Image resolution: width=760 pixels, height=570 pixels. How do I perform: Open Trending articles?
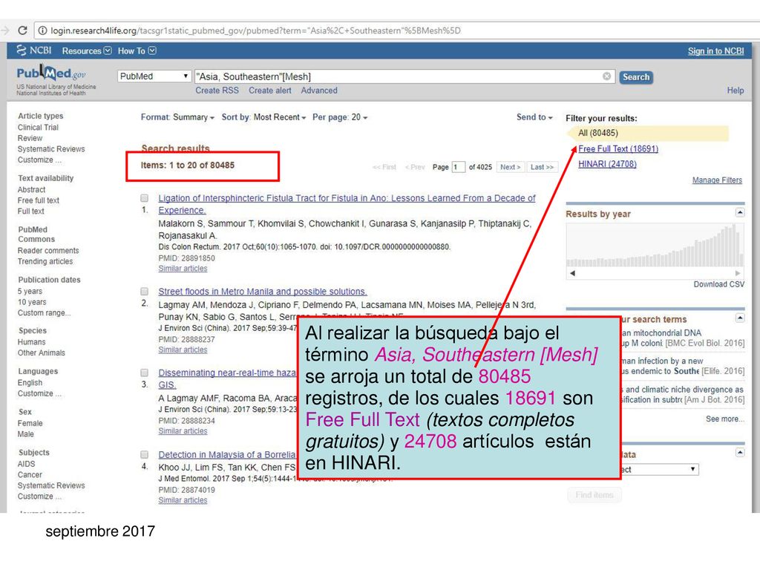pos(45,261)
